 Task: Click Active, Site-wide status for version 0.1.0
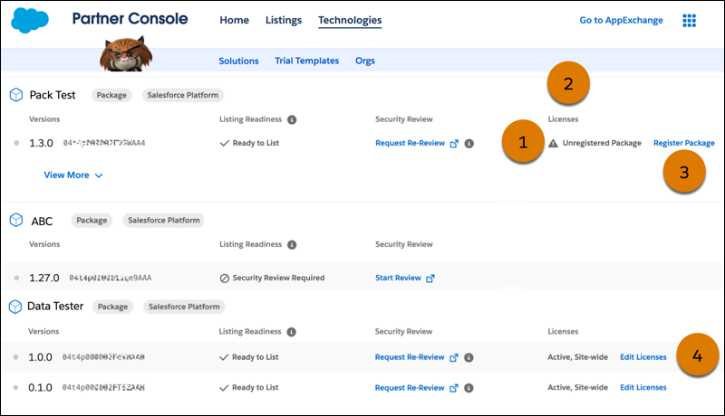(x=577, y=387)
